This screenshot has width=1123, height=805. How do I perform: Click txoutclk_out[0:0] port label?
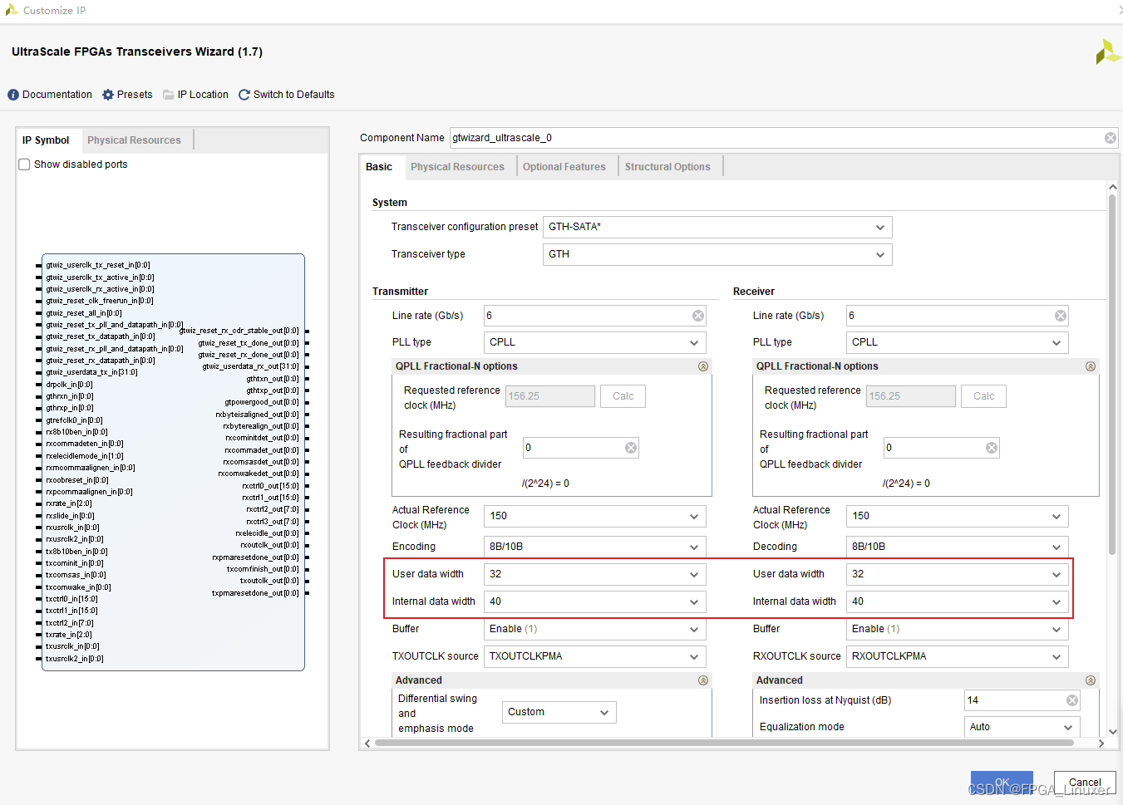click(x=269, y=581)
